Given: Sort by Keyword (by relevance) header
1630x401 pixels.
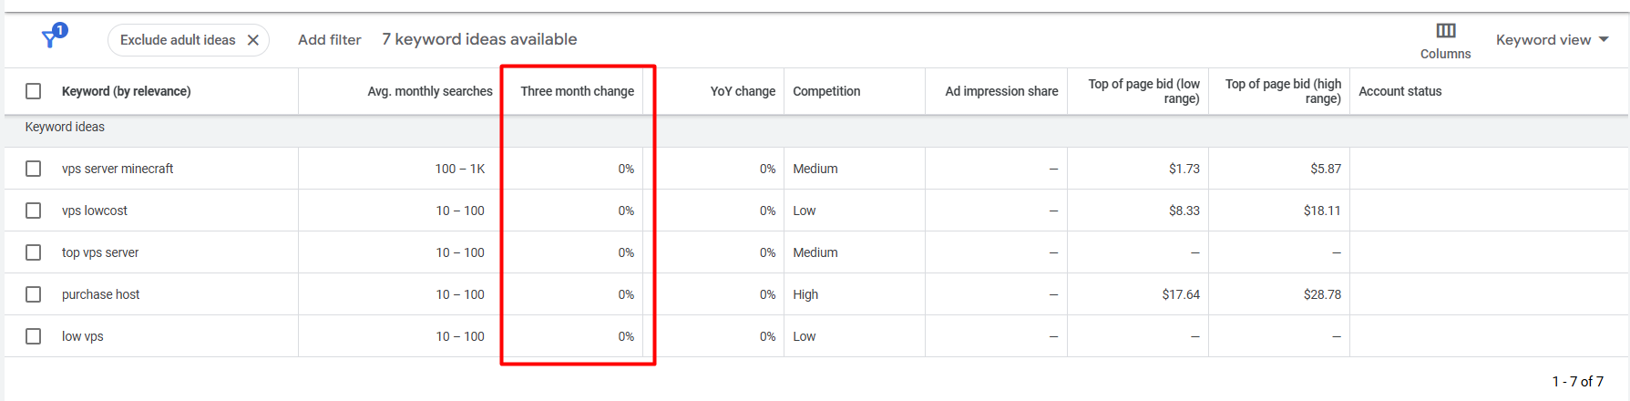Looking at the screenshot, I should pos(126,91).
